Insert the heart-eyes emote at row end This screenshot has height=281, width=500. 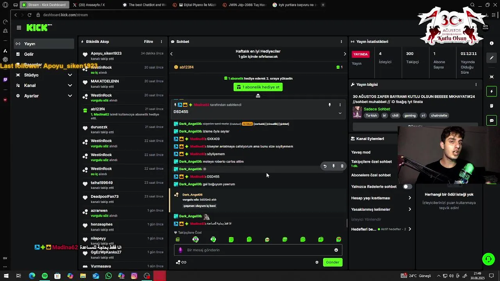point(339,240)
